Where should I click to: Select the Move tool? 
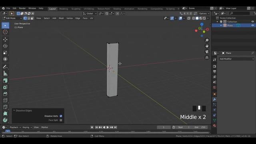click(x=5, y=40)
